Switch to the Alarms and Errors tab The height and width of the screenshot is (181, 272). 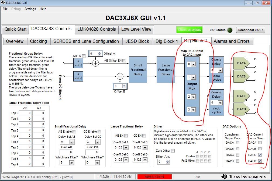(232, 41)
